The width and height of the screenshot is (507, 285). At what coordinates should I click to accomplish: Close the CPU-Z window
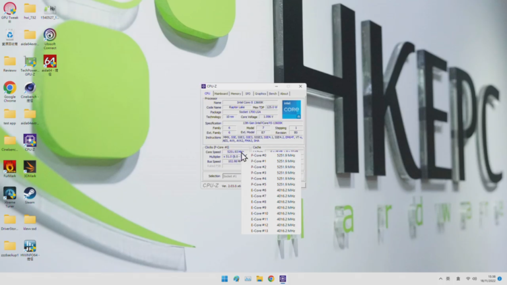pos(300,86)
